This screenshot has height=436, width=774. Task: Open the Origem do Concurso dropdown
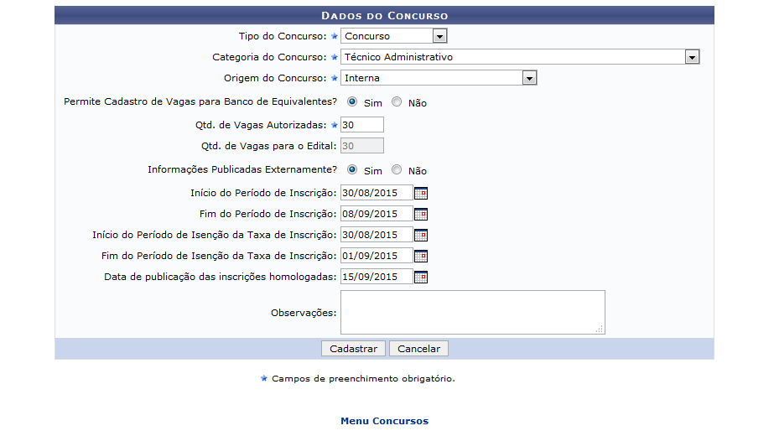pyautogui.click(x=528, y=78)
